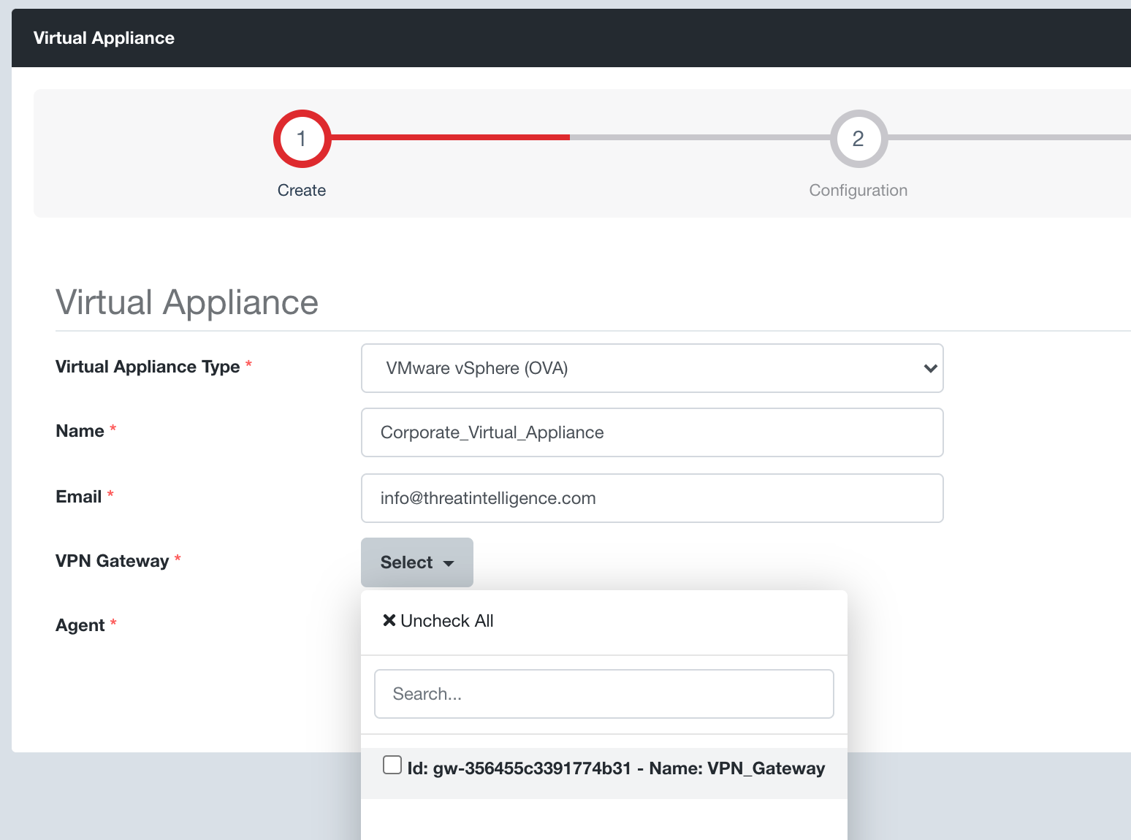This screenshot has height=840, width=1131.
Task: Click step 2 Configuration circle
Action: pyautogui.click(x=858, y=139)
